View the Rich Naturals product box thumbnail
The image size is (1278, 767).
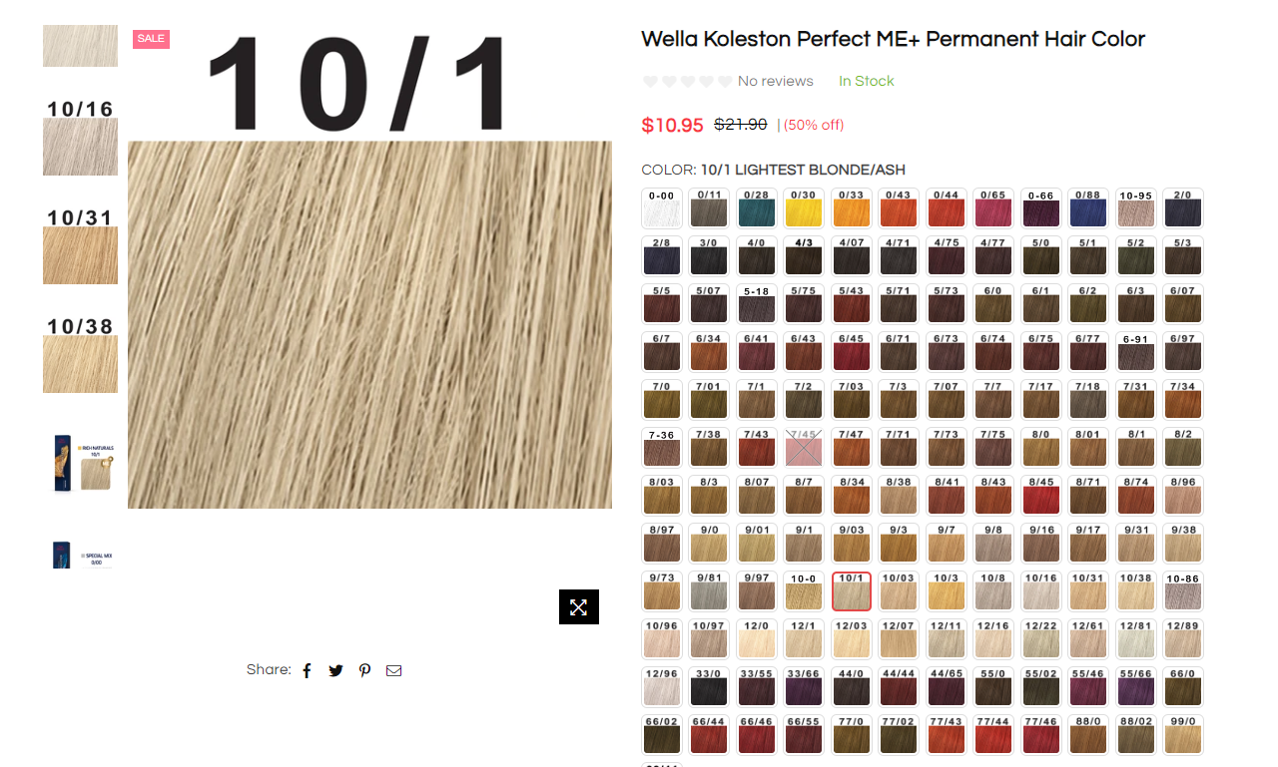point(80,463)
